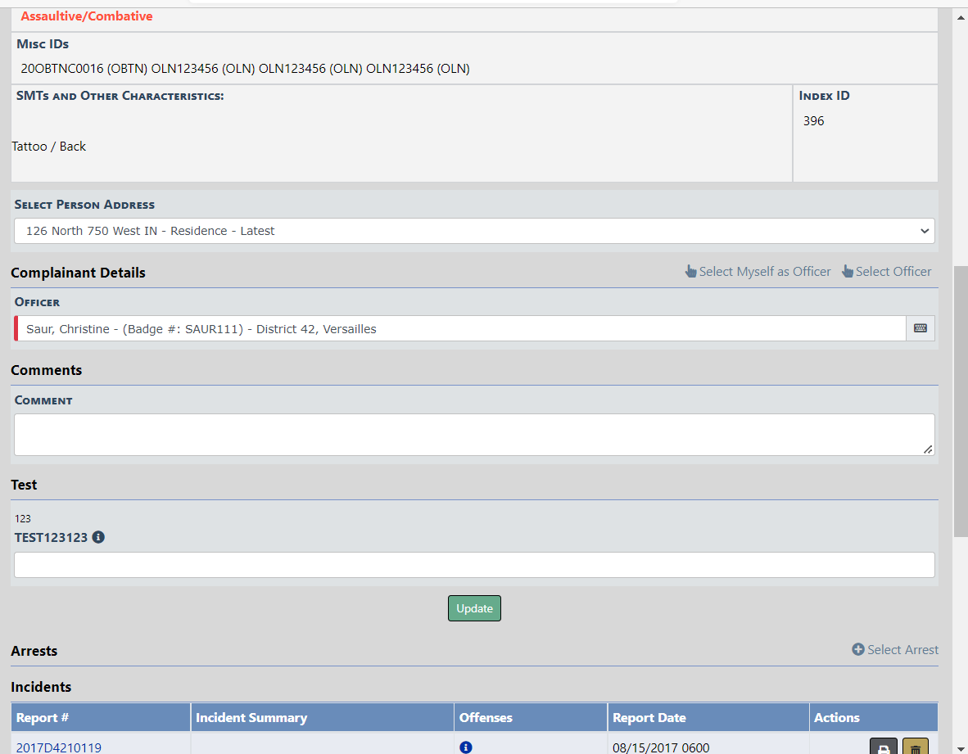968x754 pixels.
Task: Click the plus icon for Select Arrest
Action: tap(858, 650)
